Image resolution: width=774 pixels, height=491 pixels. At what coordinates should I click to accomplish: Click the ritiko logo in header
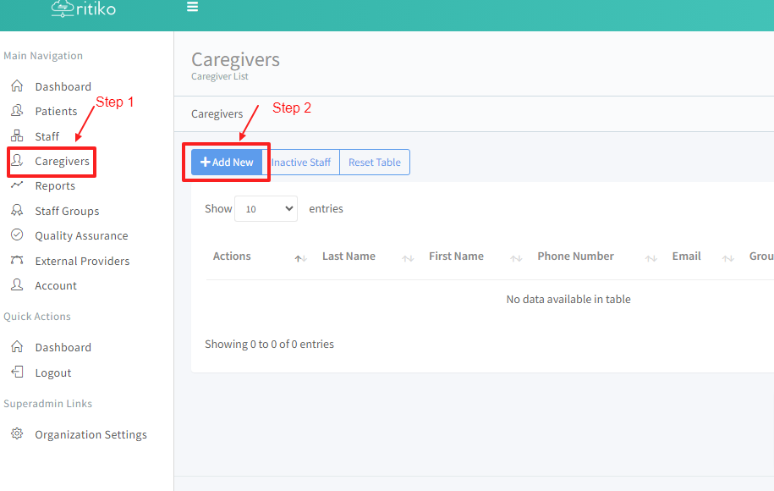83,9
